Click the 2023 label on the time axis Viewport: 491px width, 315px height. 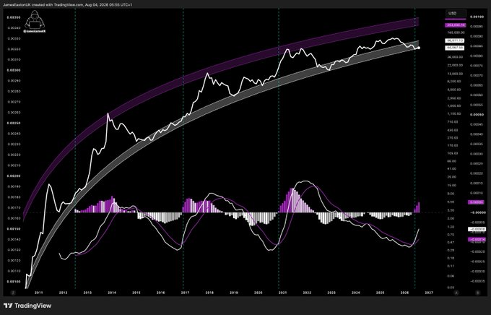point(331,293)
